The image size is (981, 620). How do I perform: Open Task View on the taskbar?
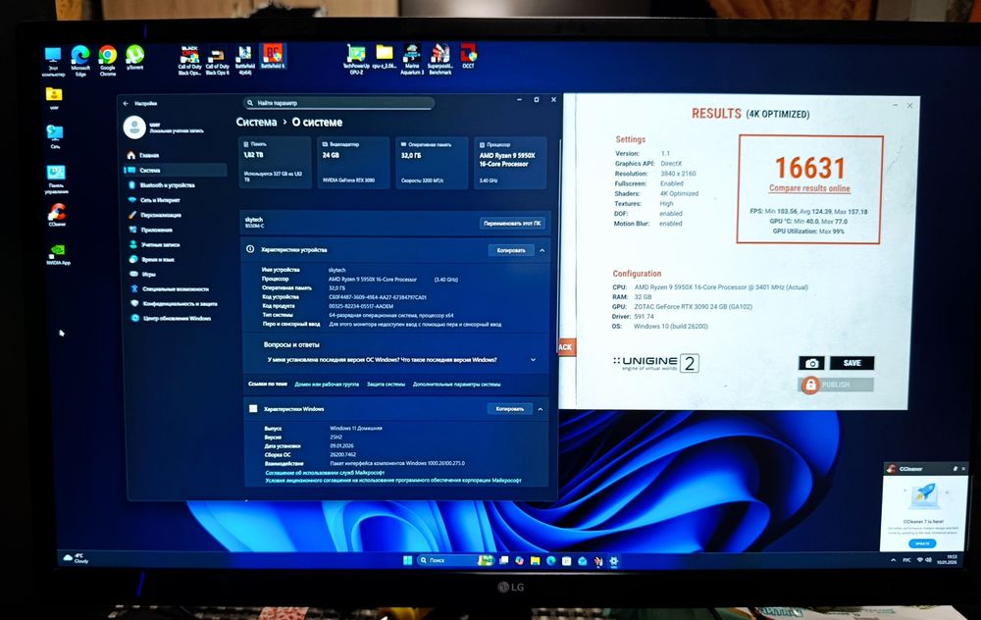click(x=503, y=560)
